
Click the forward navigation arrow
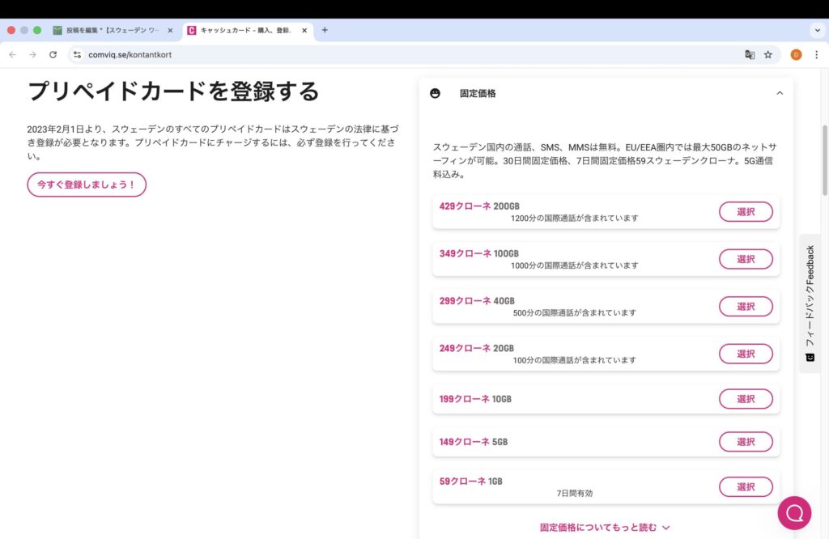32,54
